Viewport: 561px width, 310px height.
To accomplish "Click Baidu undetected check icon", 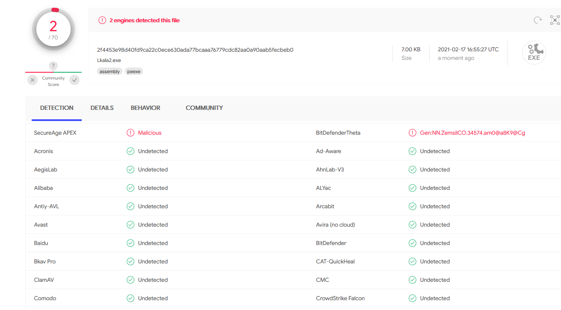I will point(131,243).
